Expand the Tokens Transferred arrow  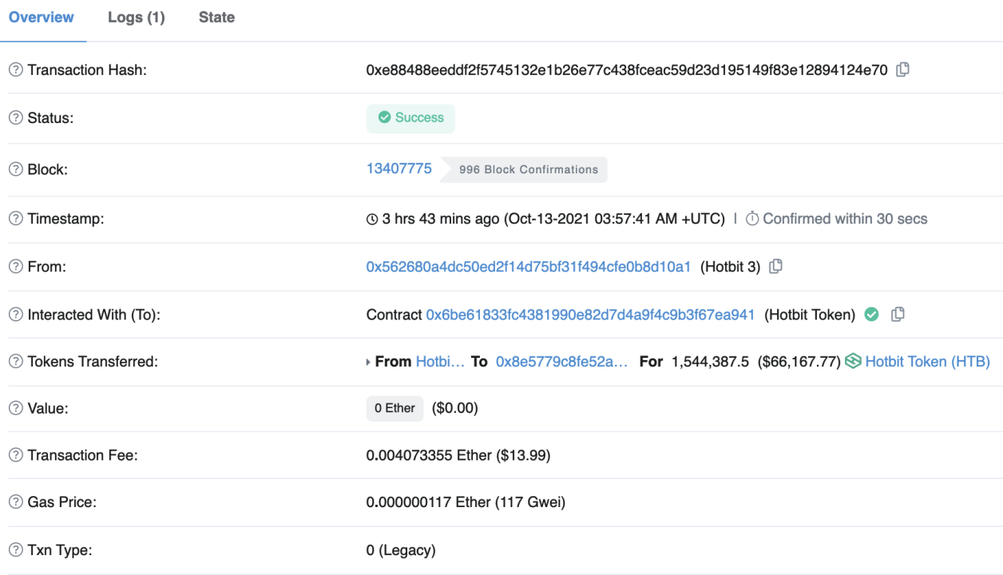point(368,362)
